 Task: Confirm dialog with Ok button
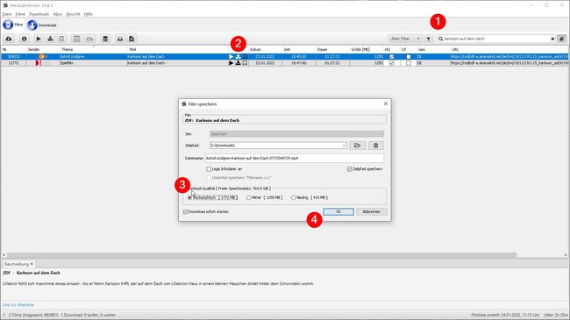[338, 211]
